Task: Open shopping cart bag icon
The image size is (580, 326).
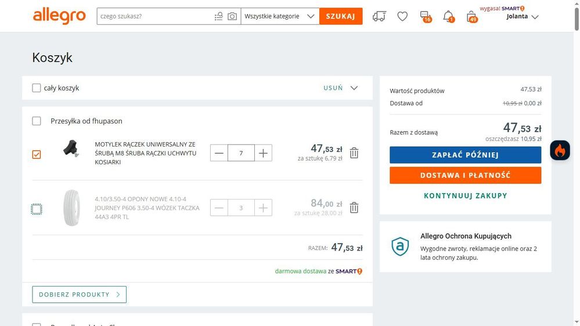Action: point(471,16)
